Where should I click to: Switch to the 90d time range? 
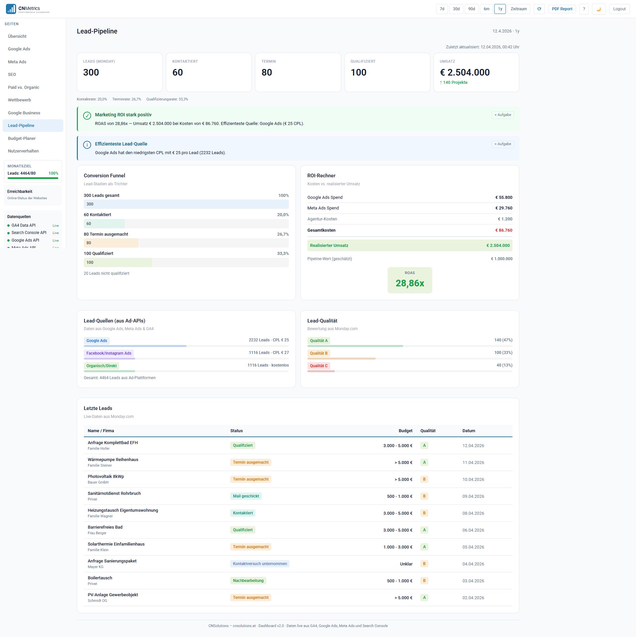pos(471,9)
